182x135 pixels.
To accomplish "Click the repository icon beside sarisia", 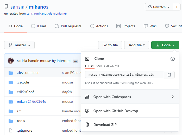I will click(6, 7).
